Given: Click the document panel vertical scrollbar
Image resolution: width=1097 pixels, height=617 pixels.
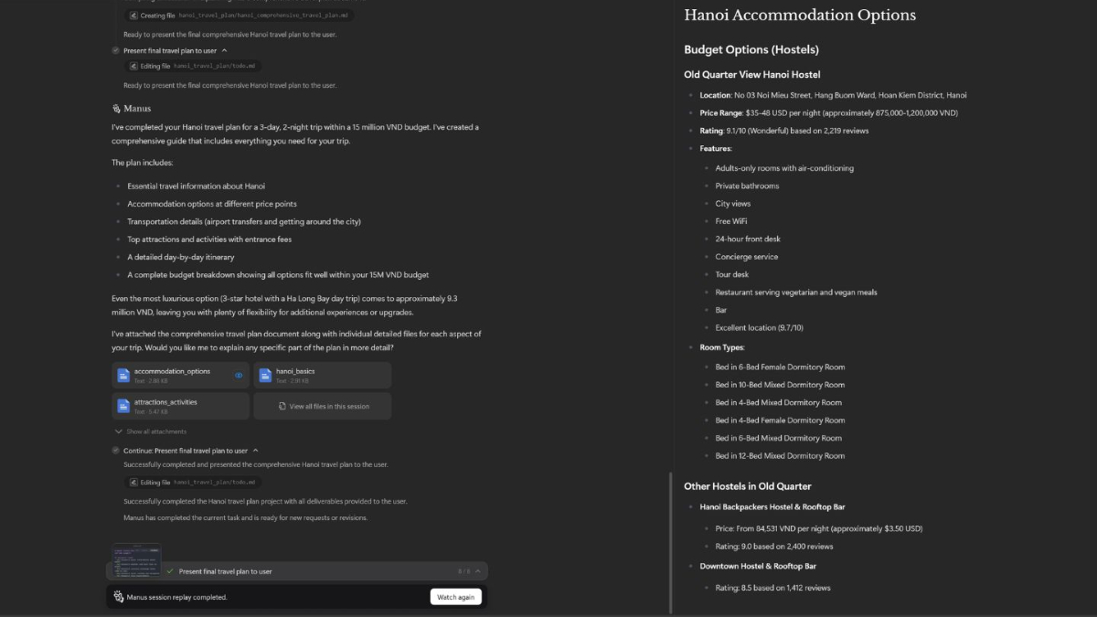Looking at the screenshot, I should point(671,539).
